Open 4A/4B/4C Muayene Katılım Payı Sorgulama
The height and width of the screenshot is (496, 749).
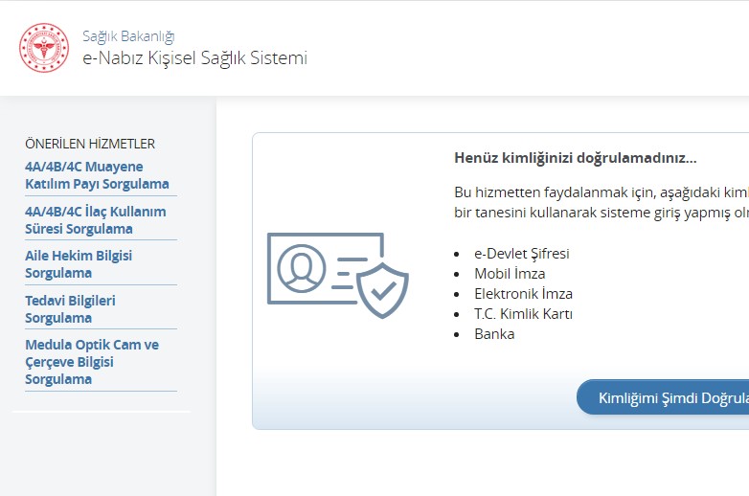pyautogui.click(x=97, y=175)
